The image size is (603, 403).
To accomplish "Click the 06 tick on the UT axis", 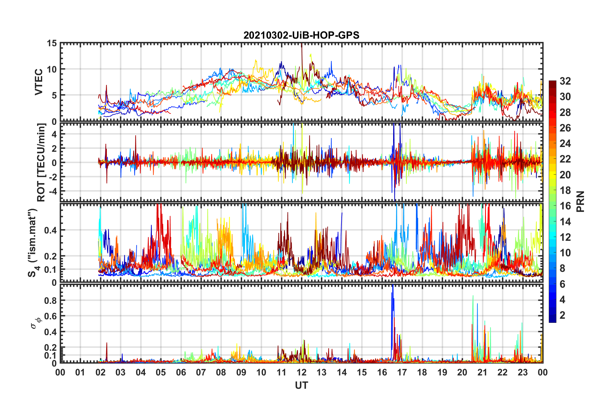I will pos(181,372).
